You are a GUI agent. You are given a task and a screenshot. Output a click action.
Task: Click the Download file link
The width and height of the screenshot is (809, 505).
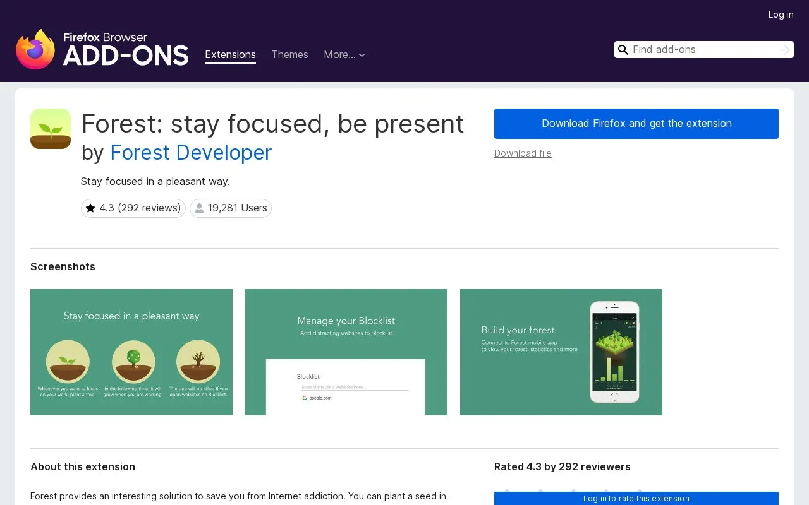point(523,153)
